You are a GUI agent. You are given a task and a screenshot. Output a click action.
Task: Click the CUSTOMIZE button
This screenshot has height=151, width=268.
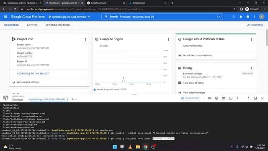(x=255, y=25)
